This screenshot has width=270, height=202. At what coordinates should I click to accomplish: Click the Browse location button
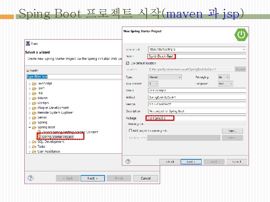point(240,69)
